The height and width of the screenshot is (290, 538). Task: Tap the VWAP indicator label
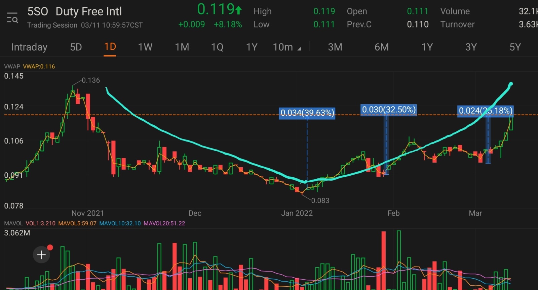click(x=12, y=66)
